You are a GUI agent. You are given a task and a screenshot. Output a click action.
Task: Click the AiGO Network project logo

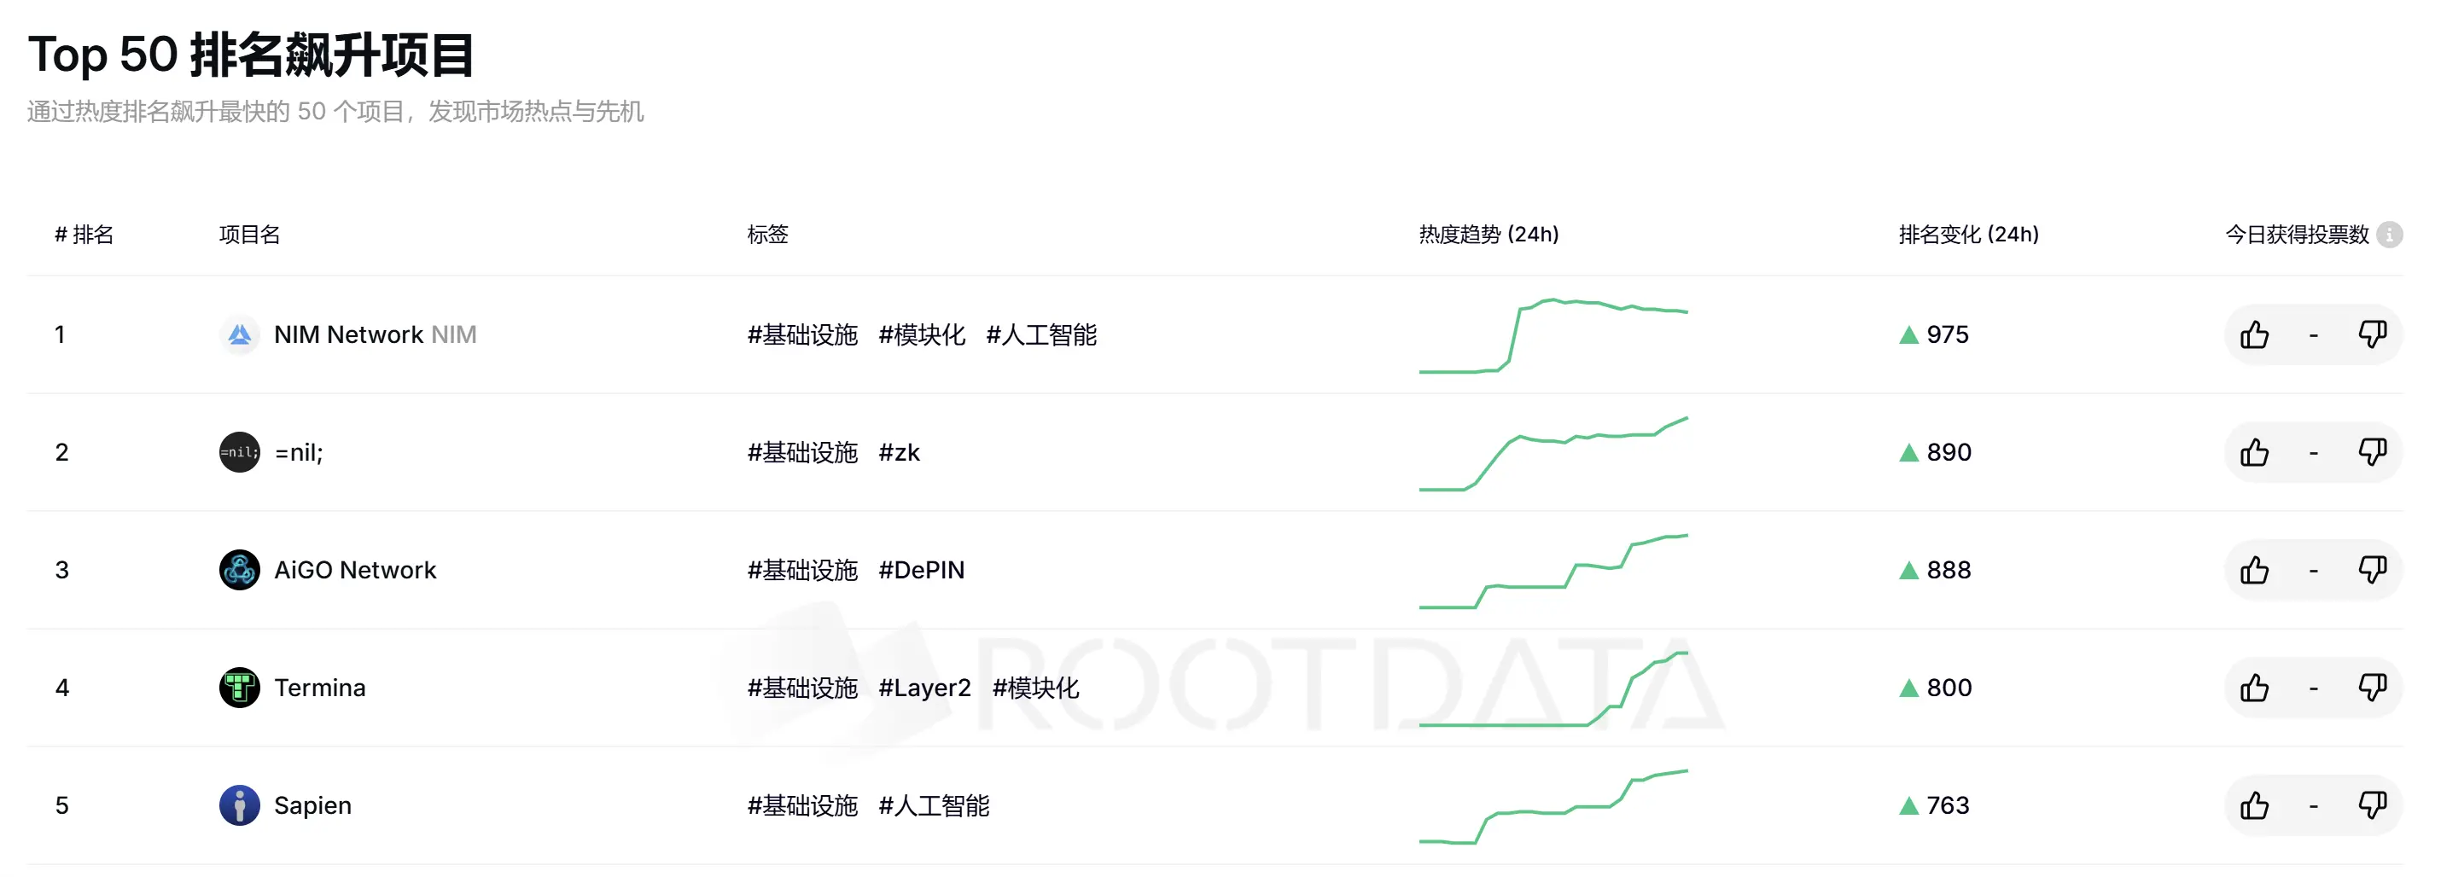[240, 570]
